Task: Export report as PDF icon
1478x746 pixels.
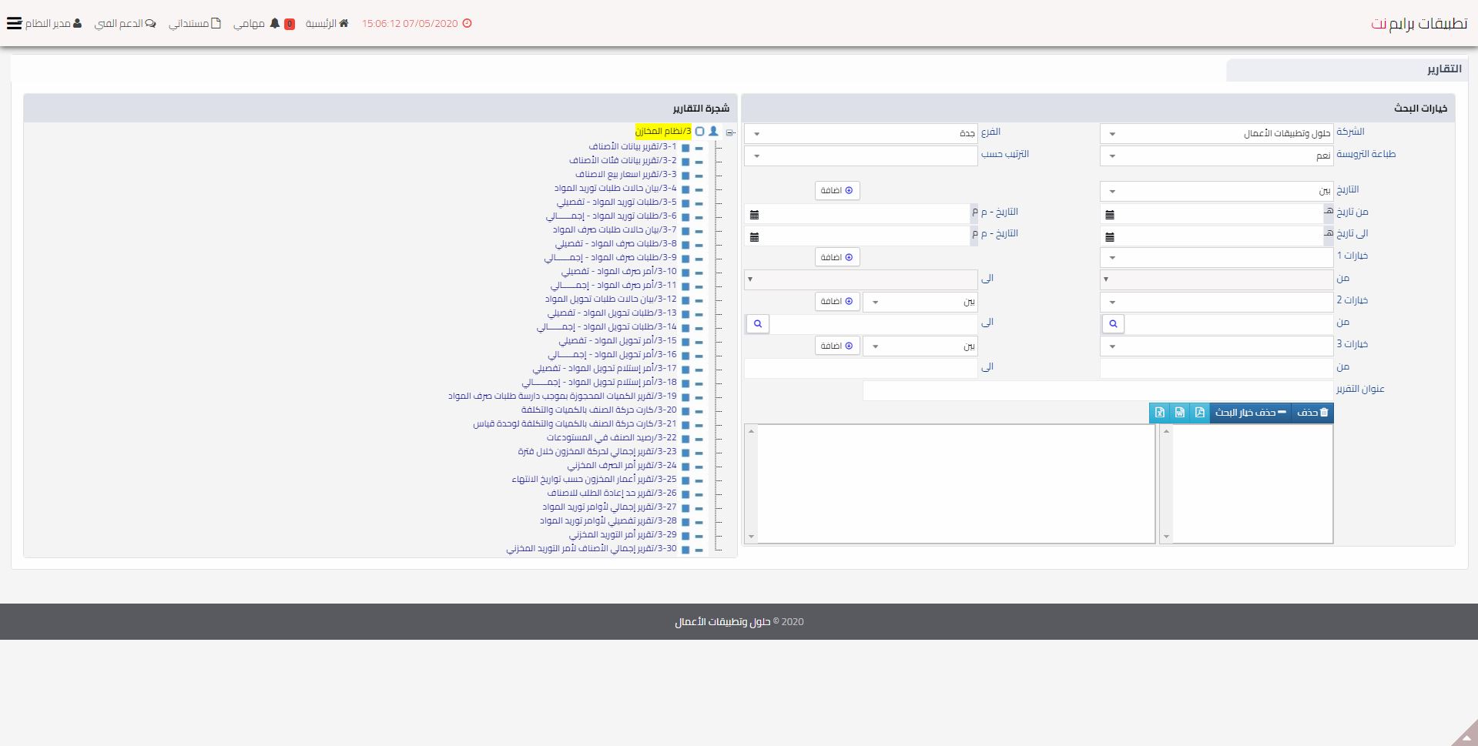Action: click(1199, 413)
